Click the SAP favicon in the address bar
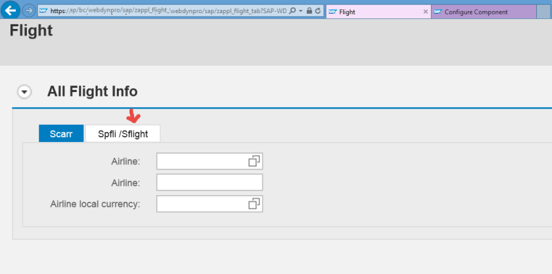The width and height of the screenshot is (552, 274). [x=43, y=11]
